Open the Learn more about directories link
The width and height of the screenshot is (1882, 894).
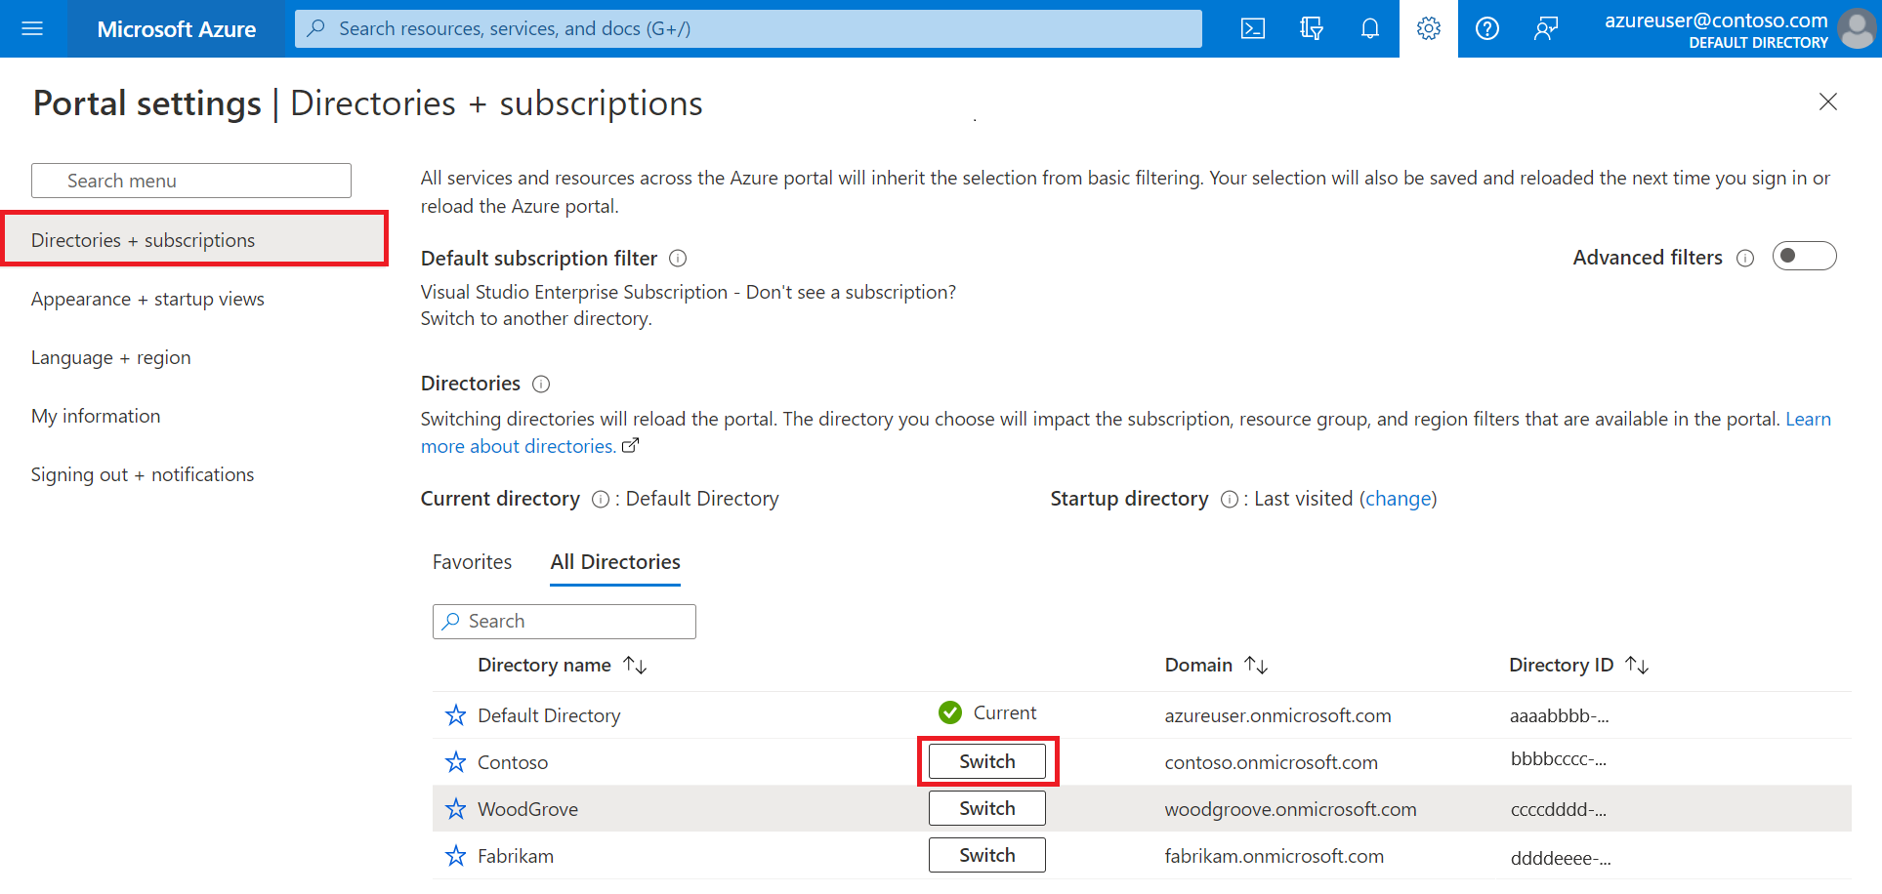coord(517,445)
